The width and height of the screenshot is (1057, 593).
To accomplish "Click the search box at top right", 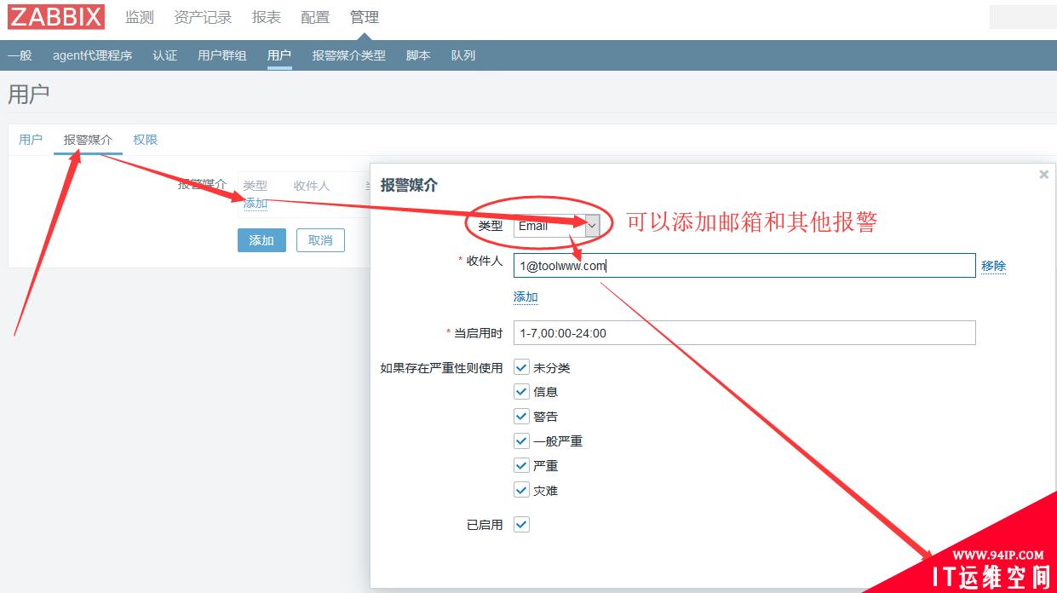I will 1023,16.
